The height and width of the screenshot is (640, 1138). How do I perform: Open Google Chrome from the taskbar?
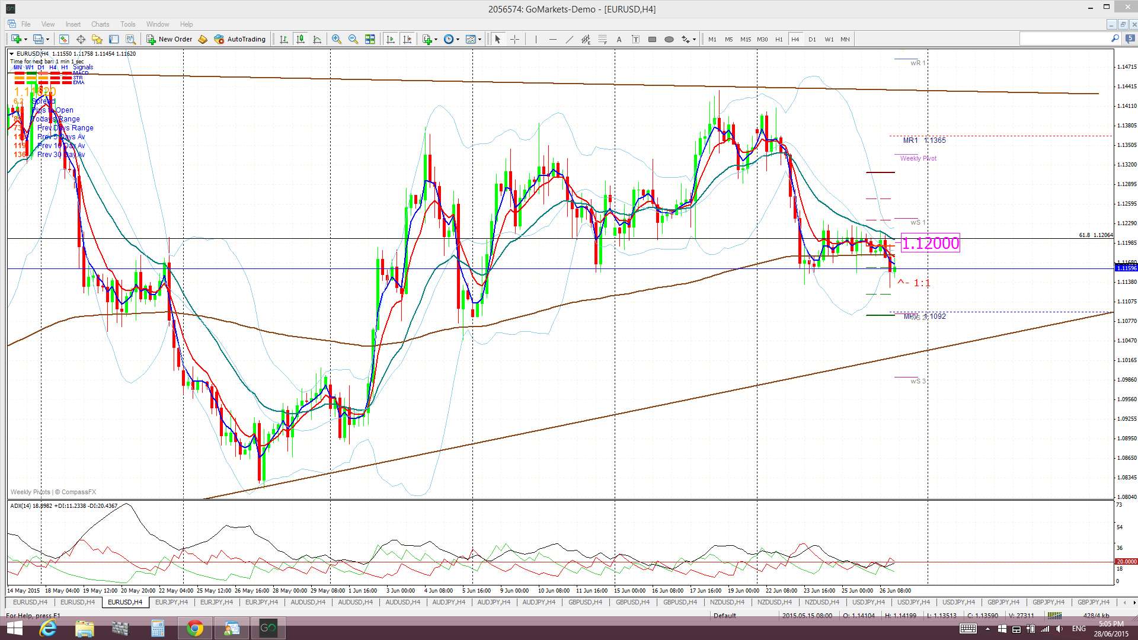click(x=194, y=628)
